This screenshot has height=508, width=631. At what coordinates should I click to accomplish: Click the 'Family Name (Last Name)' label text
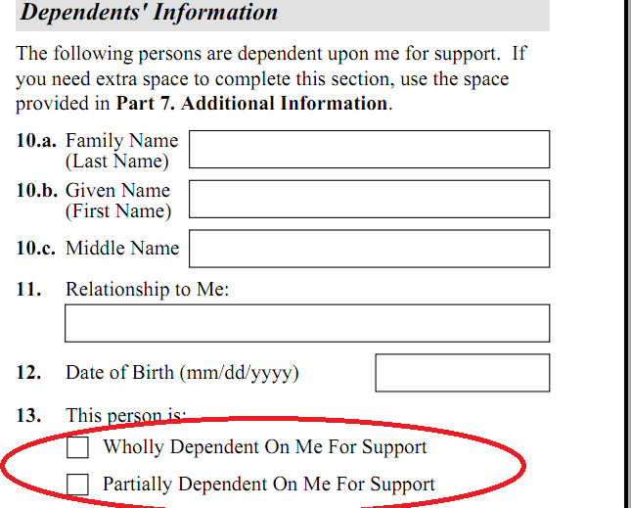(121, 151)
